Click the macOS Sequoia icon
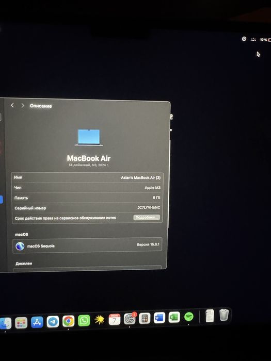Viewport: 271px width, 361px height. [20, 246]
